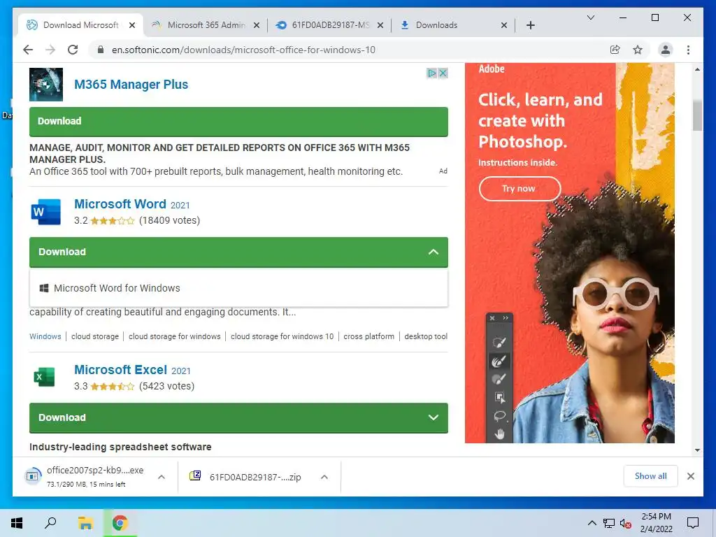The width and height of the screenshot is (716, 537).
Task: Bookmark this tab with the star
Action: coord(638,50)
